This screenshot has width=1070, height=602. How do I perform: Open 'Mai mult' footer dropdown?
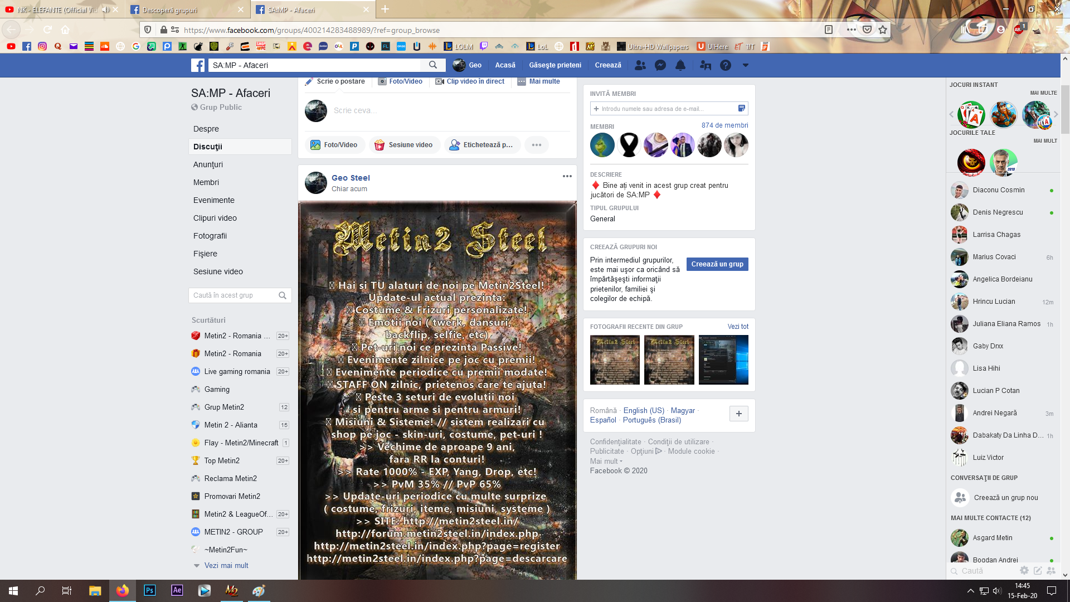[x=606, y=461]
